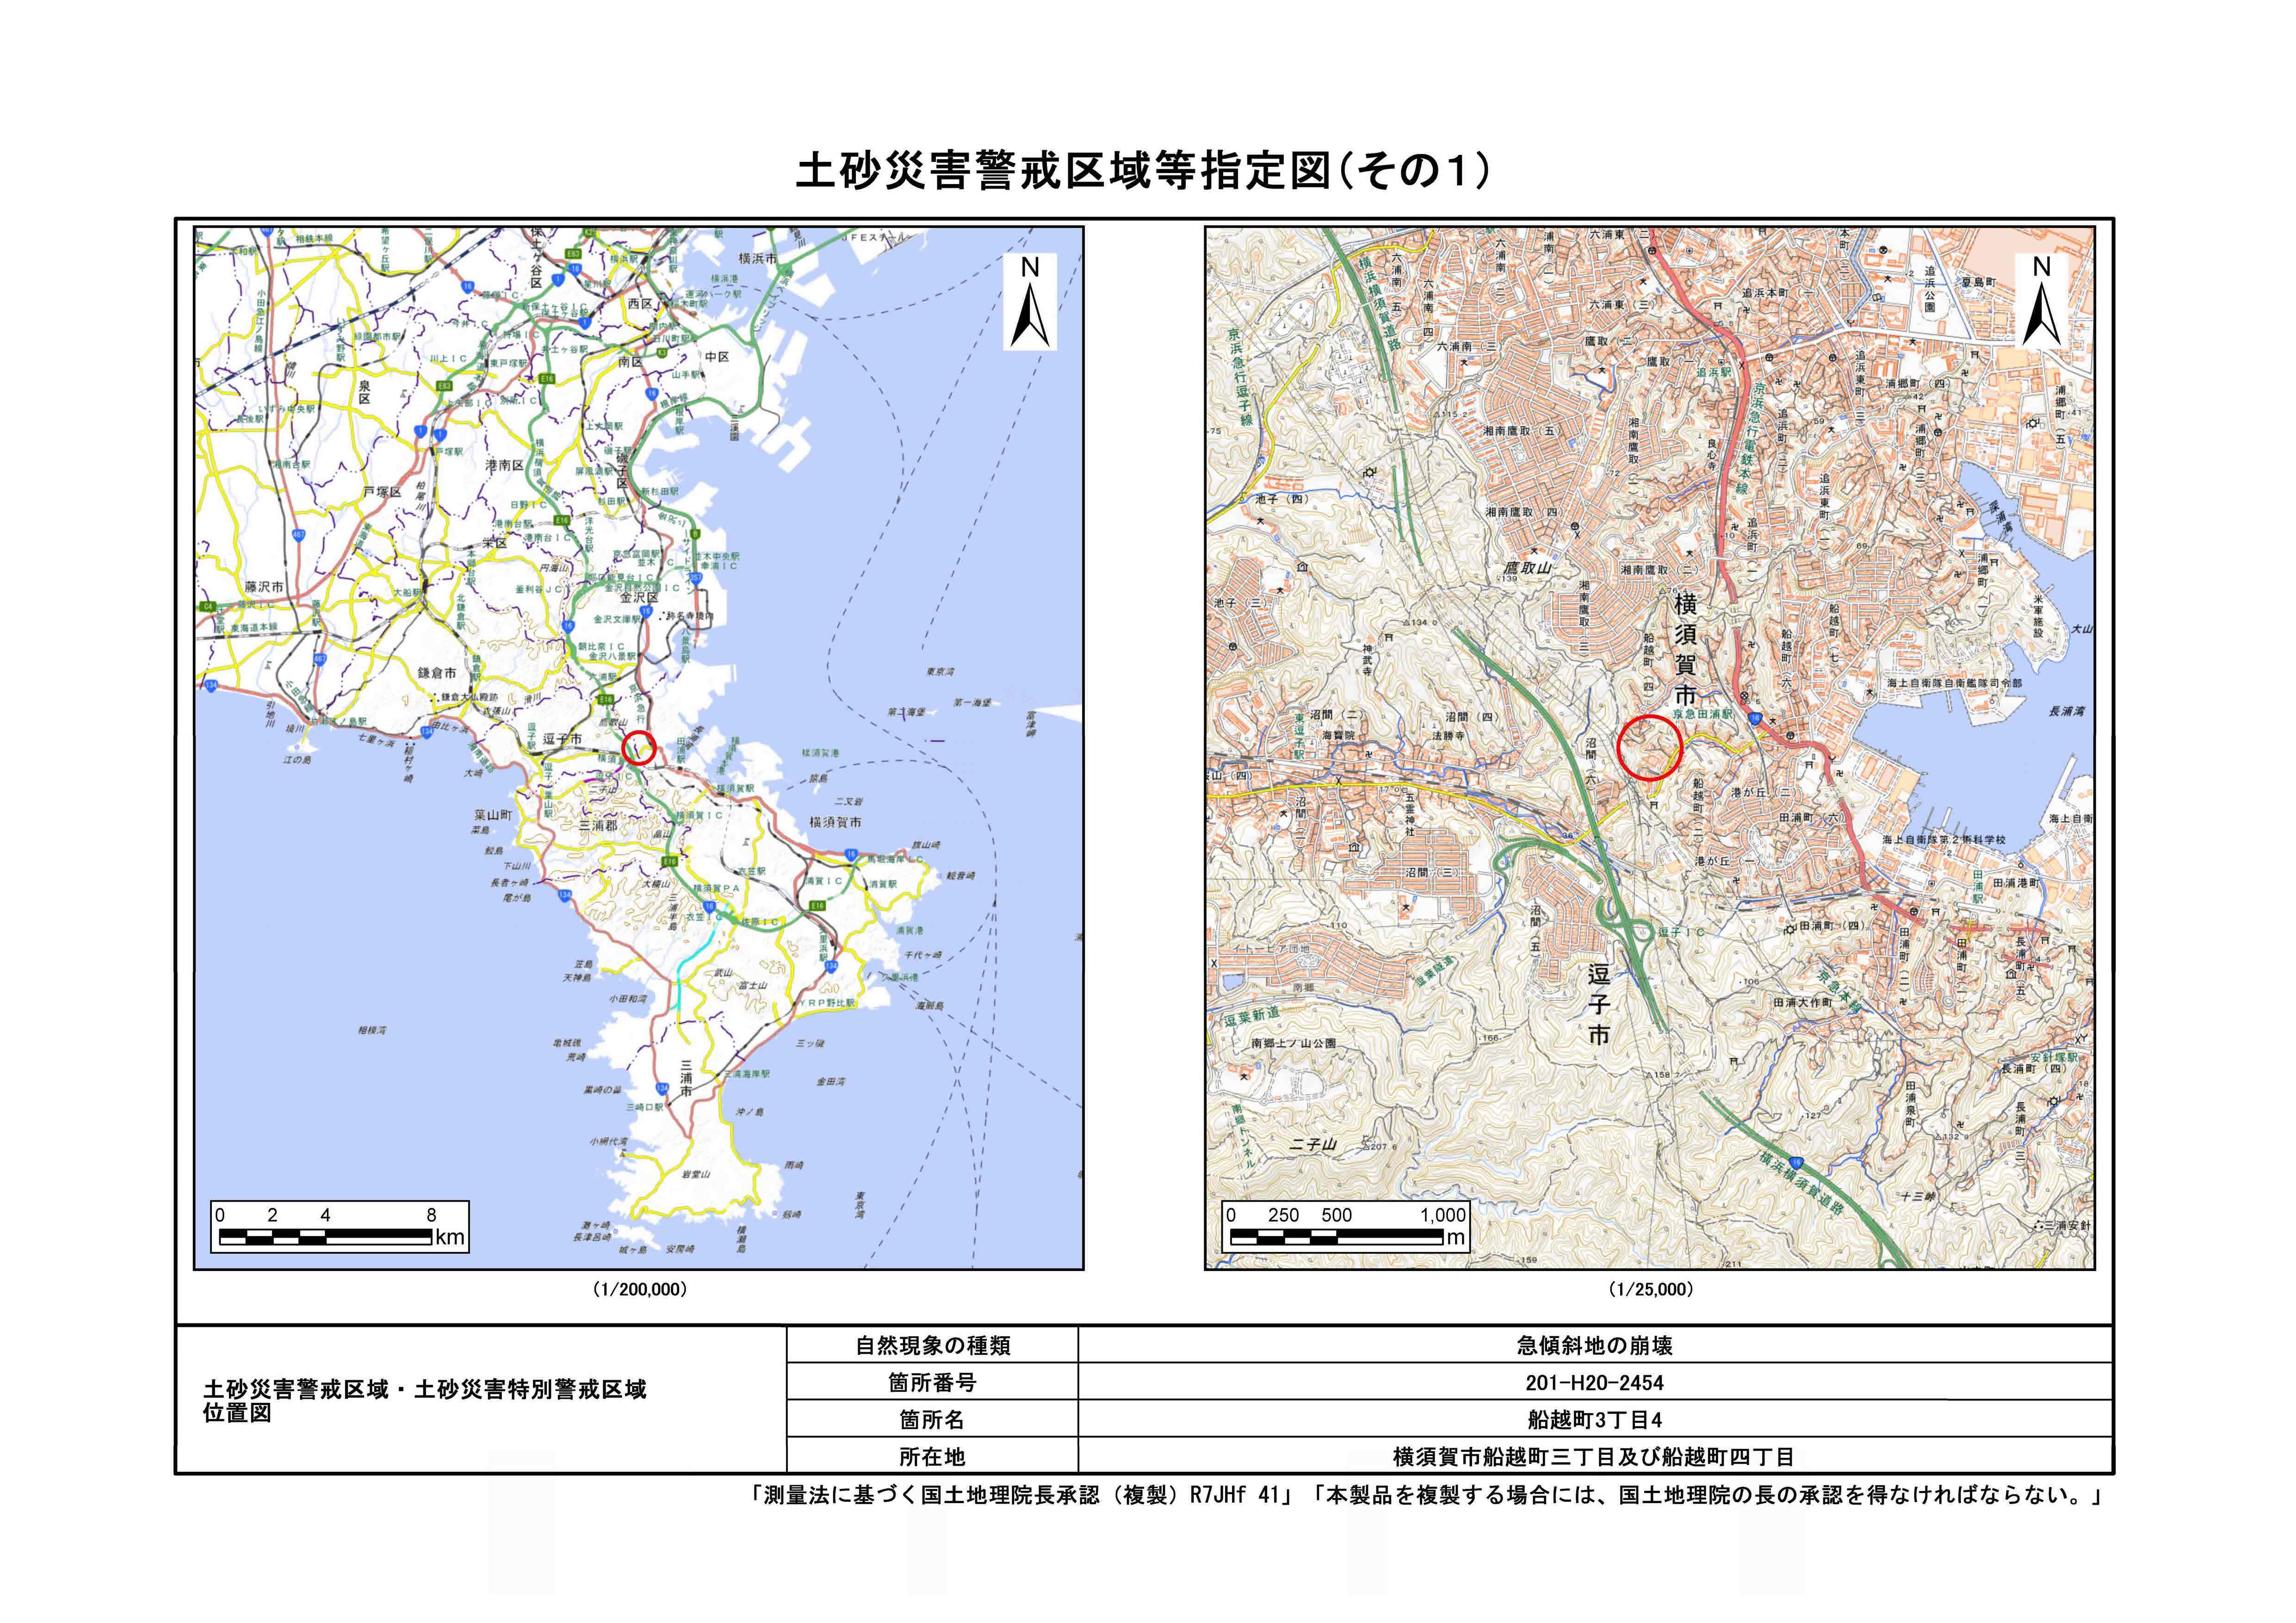This screenshot has width=2296, height=1623.
Task: Click the 所在地 address value cell
Action: (1594, 1456)
